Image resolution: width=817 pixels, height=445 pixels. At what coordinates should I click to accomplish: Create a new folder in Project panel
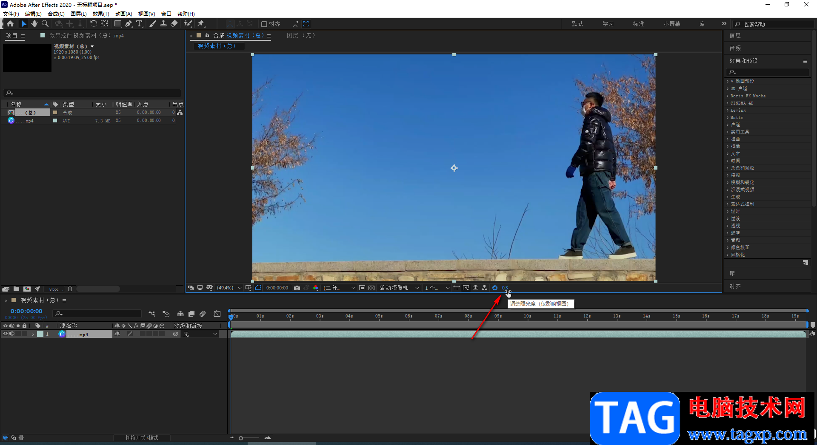point(16,289)
